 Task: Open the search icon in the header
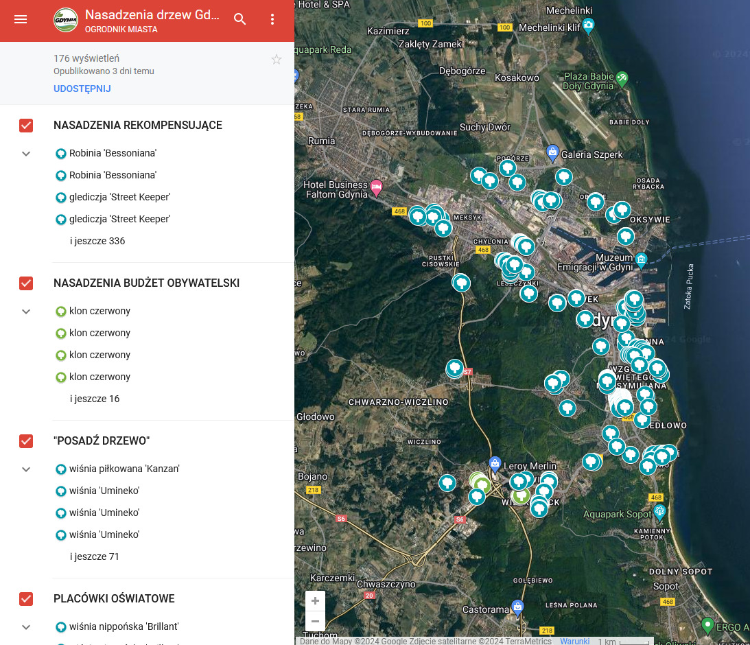[x=240, y=20]
